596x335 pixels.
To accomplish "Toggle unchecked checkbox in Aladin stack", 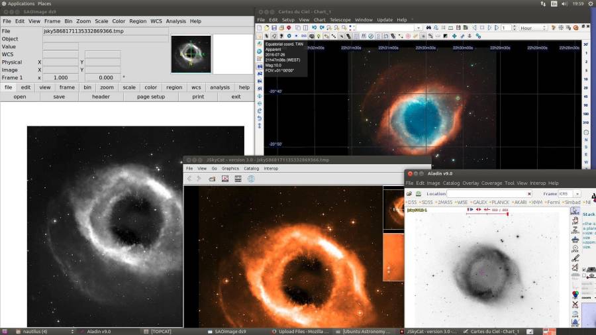I will point(584,275).
